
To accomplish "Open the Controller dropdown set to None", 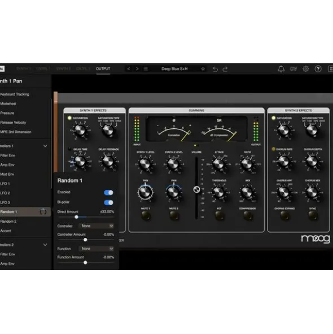I will tap(97, 226).
